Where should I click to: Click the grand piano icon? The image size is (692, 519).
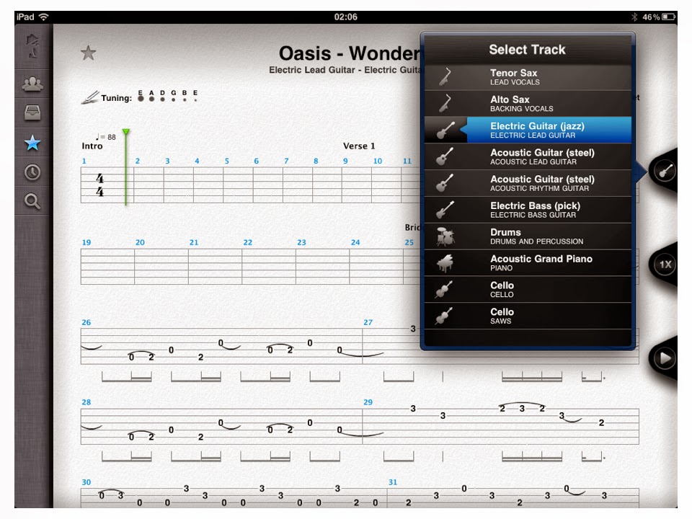point(445,263)
